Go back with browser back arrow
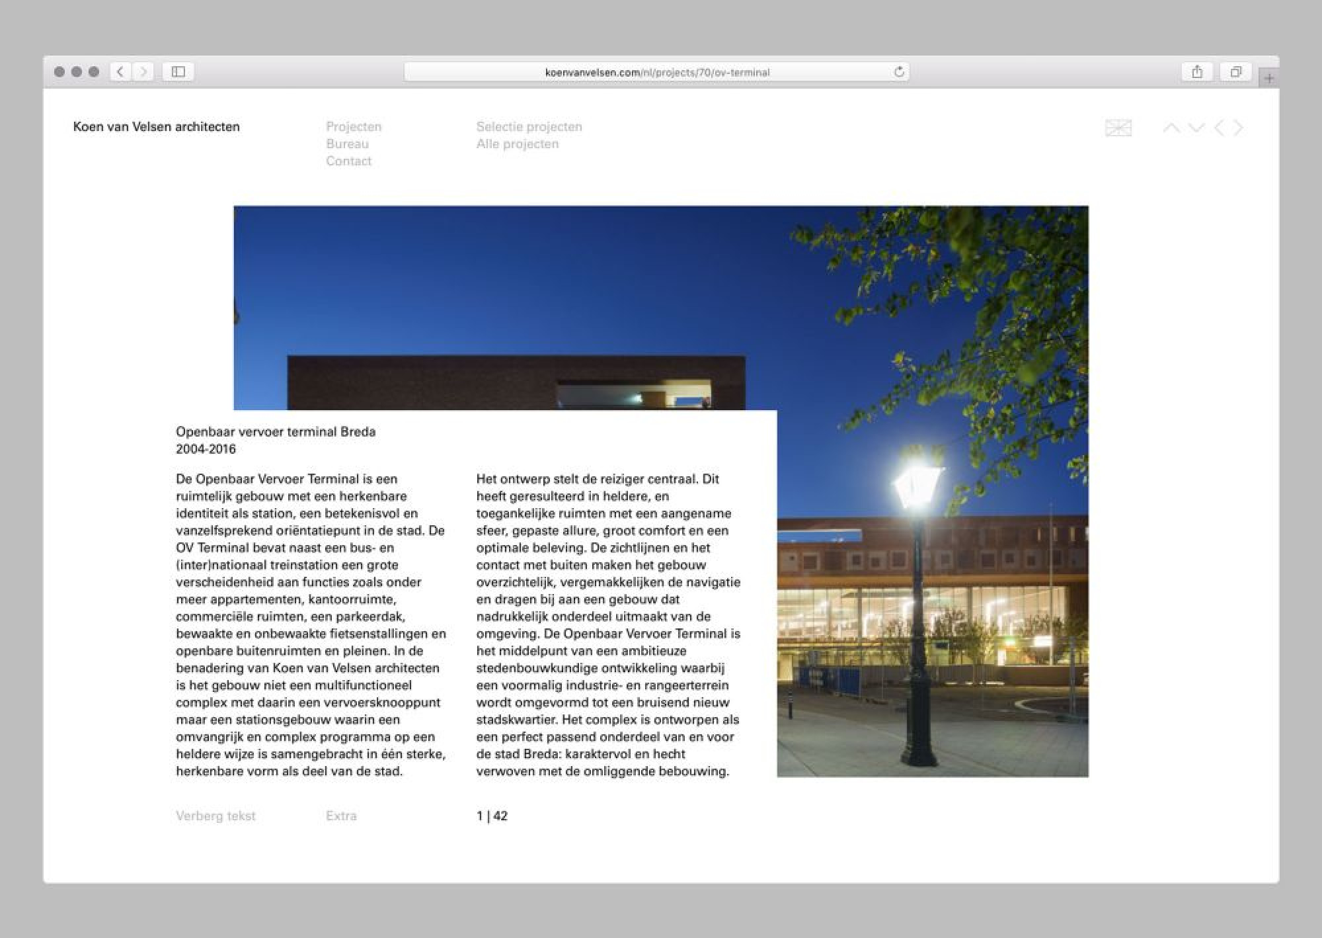The width and height of the screenshot is (1322, 938). click(120, 72)
